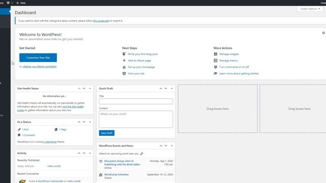Move At a Glance box up
Viewport: 326px width, 183px height.
click(x=79, y=122)
